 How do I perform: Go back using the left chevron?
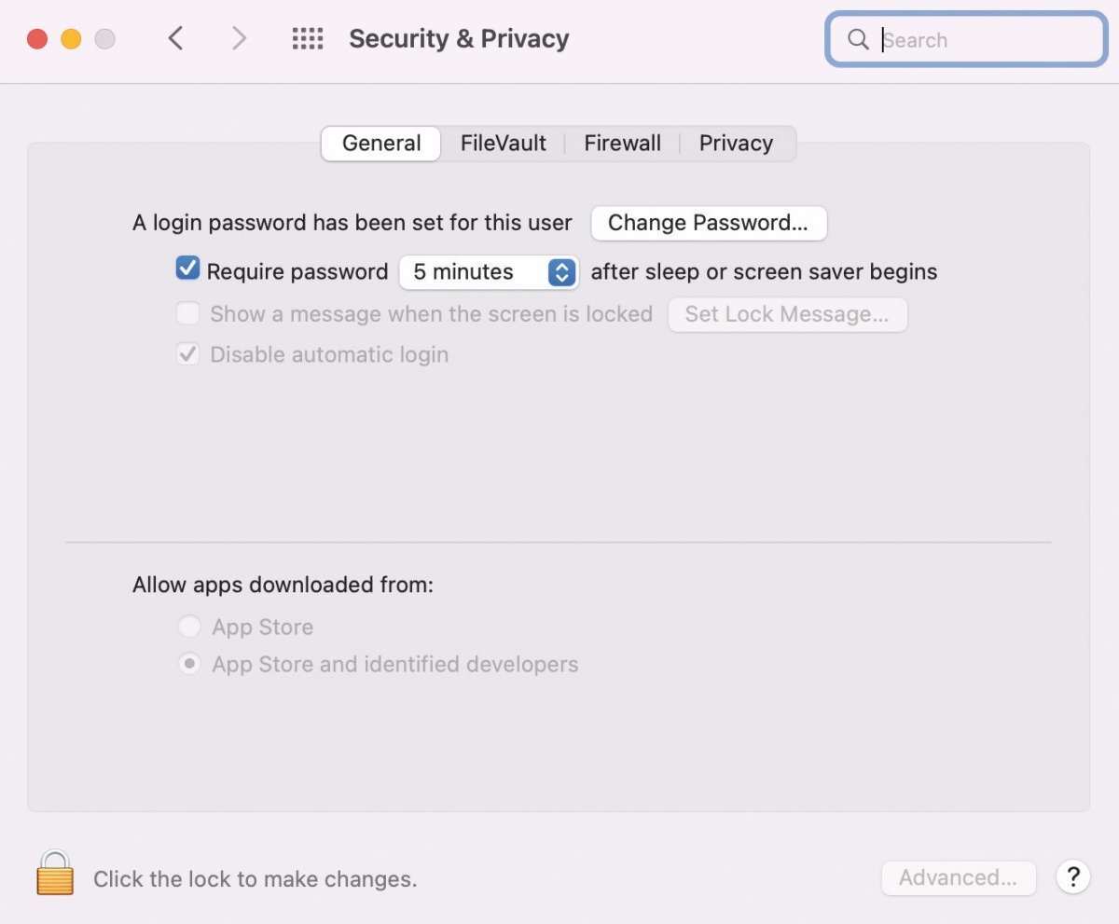click(x=175, y=38)
